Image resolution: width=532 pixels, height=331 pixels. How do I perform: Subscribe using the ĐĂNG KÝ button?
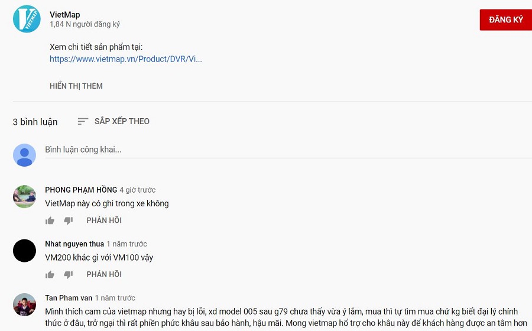coord(505,20)
